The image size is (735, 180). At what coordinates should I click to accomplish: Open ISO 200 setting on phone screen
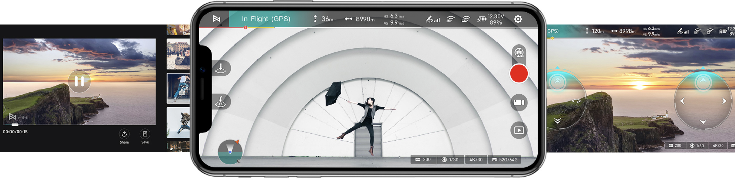click(x=423, y=160)
